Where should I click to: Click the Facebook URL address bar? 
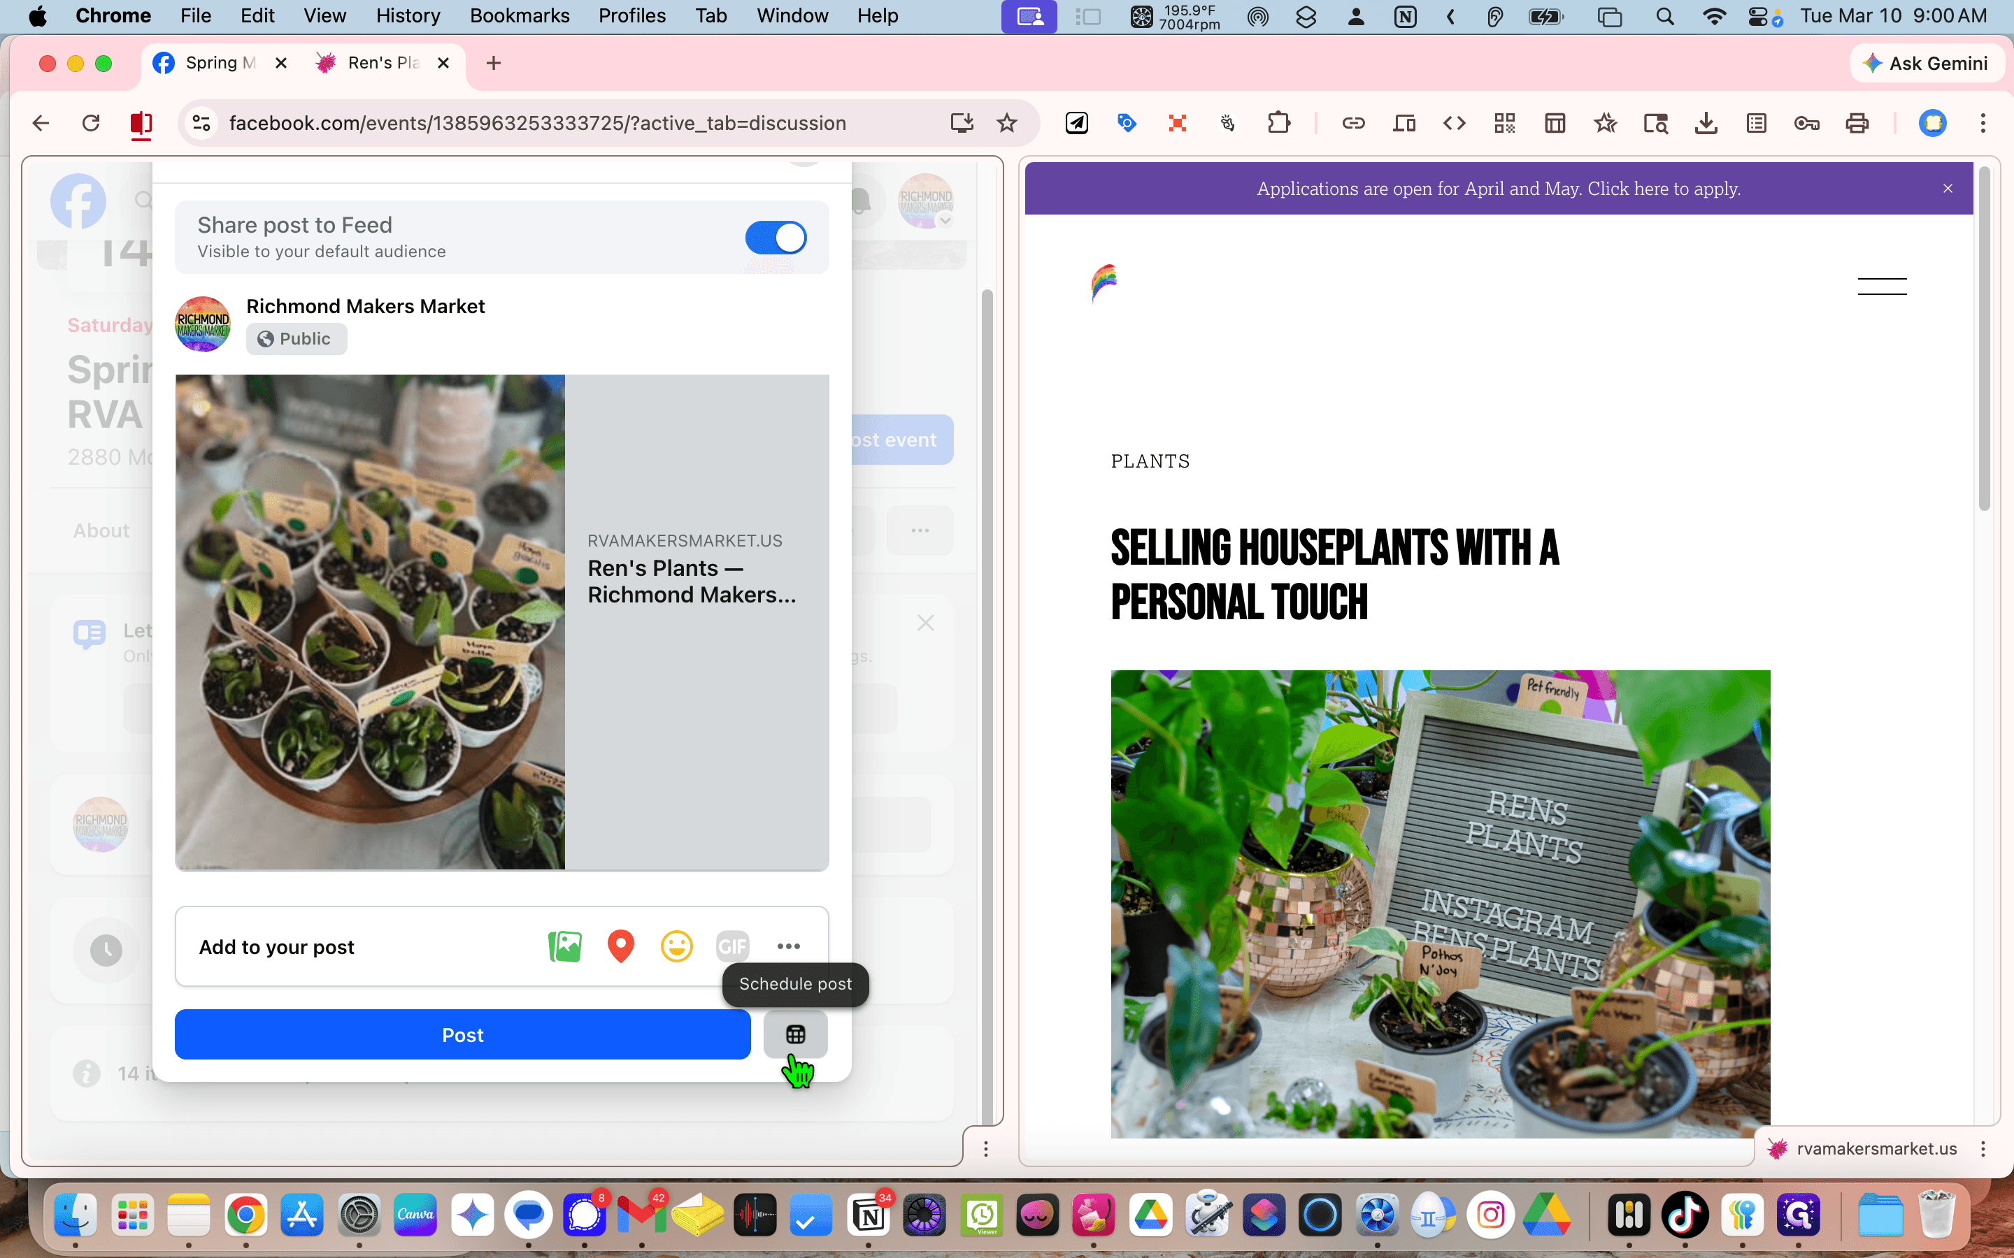537,123
